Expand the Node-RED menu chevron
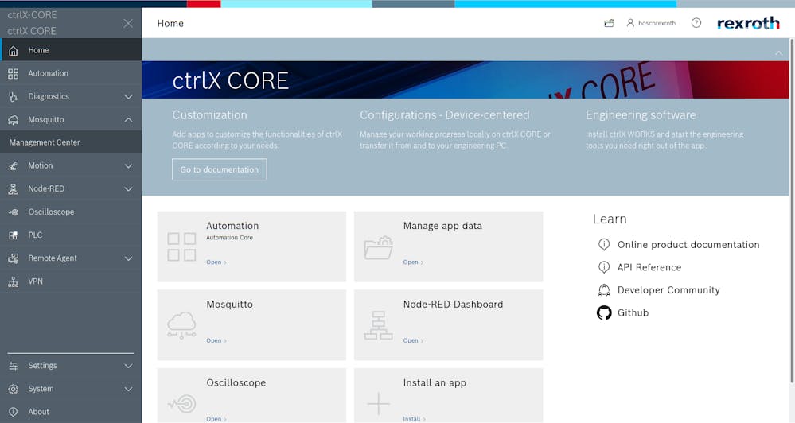The height and width of the screenshot is (423, 795). pyautogui.click(x=128, y=189)
